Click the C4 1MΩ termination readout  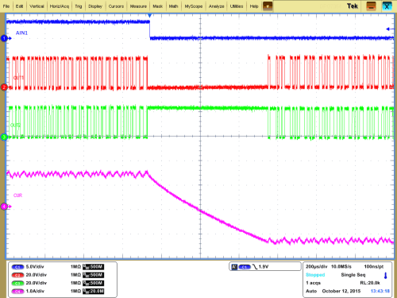(x=75, y=291)
